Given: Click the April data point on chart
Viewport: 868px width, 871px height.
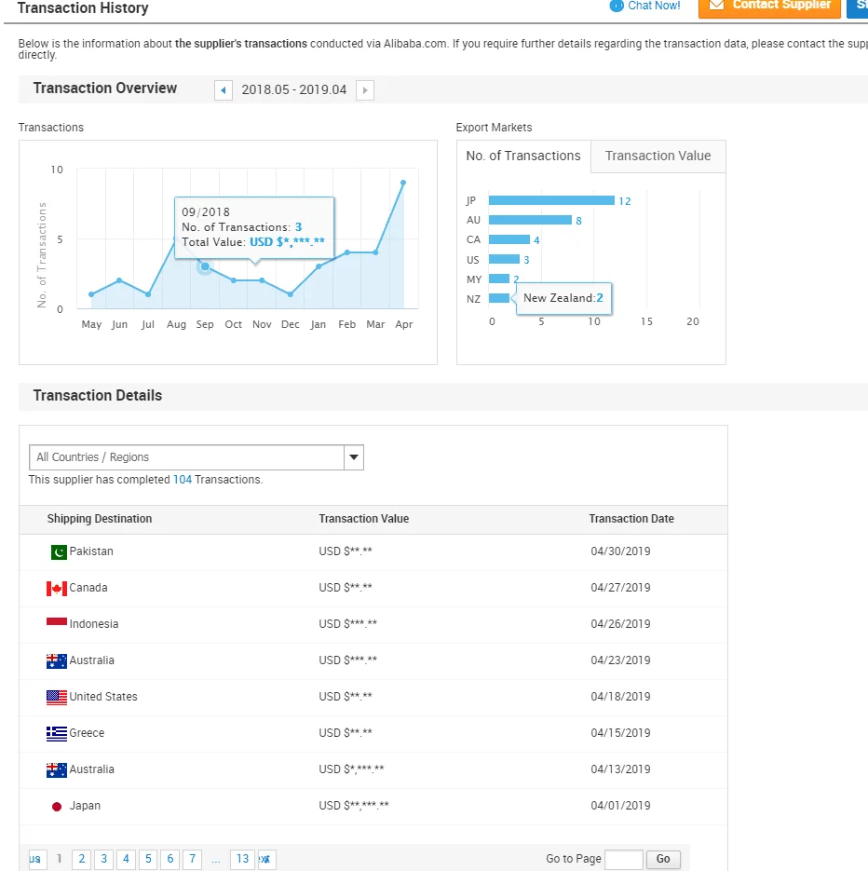Looking at the screenshot, I should [403, 183].
